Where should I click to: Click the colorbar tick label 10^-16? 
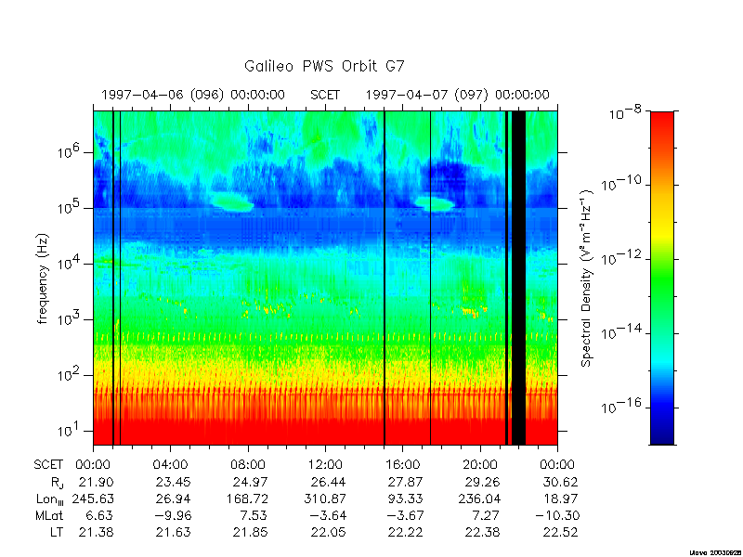click(x=621, y=406)
